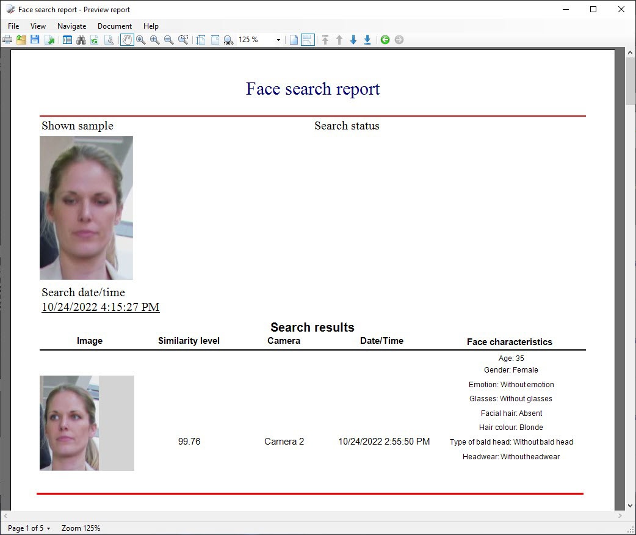The height and width of the screenshot is (535, 636).
Task: Open the Find binoculars tool
Action: (x=81, y=40)
